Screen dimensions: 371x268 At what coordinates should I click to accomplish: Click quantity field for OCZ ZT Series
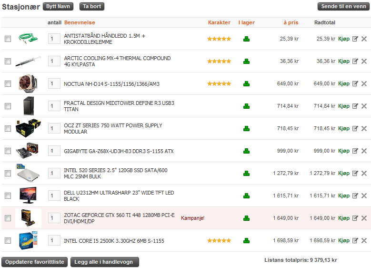(54, 128)
